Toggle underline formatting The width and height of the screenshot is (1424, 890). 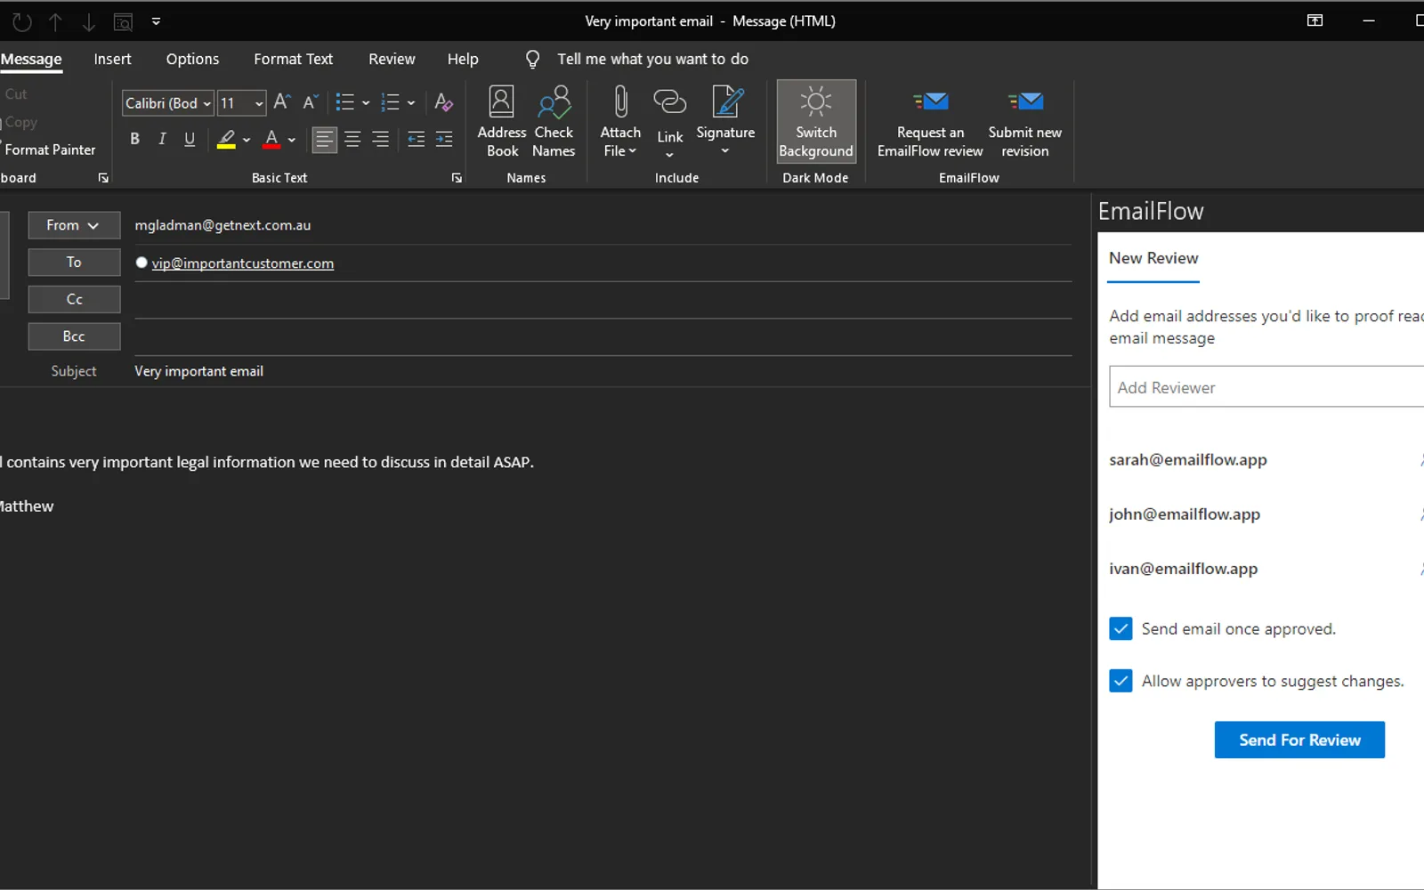pyautogui.click(x=190, y=139)
